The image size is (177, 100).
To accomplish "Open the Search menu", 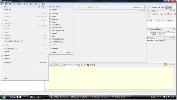I will click(x=20, y=4).
